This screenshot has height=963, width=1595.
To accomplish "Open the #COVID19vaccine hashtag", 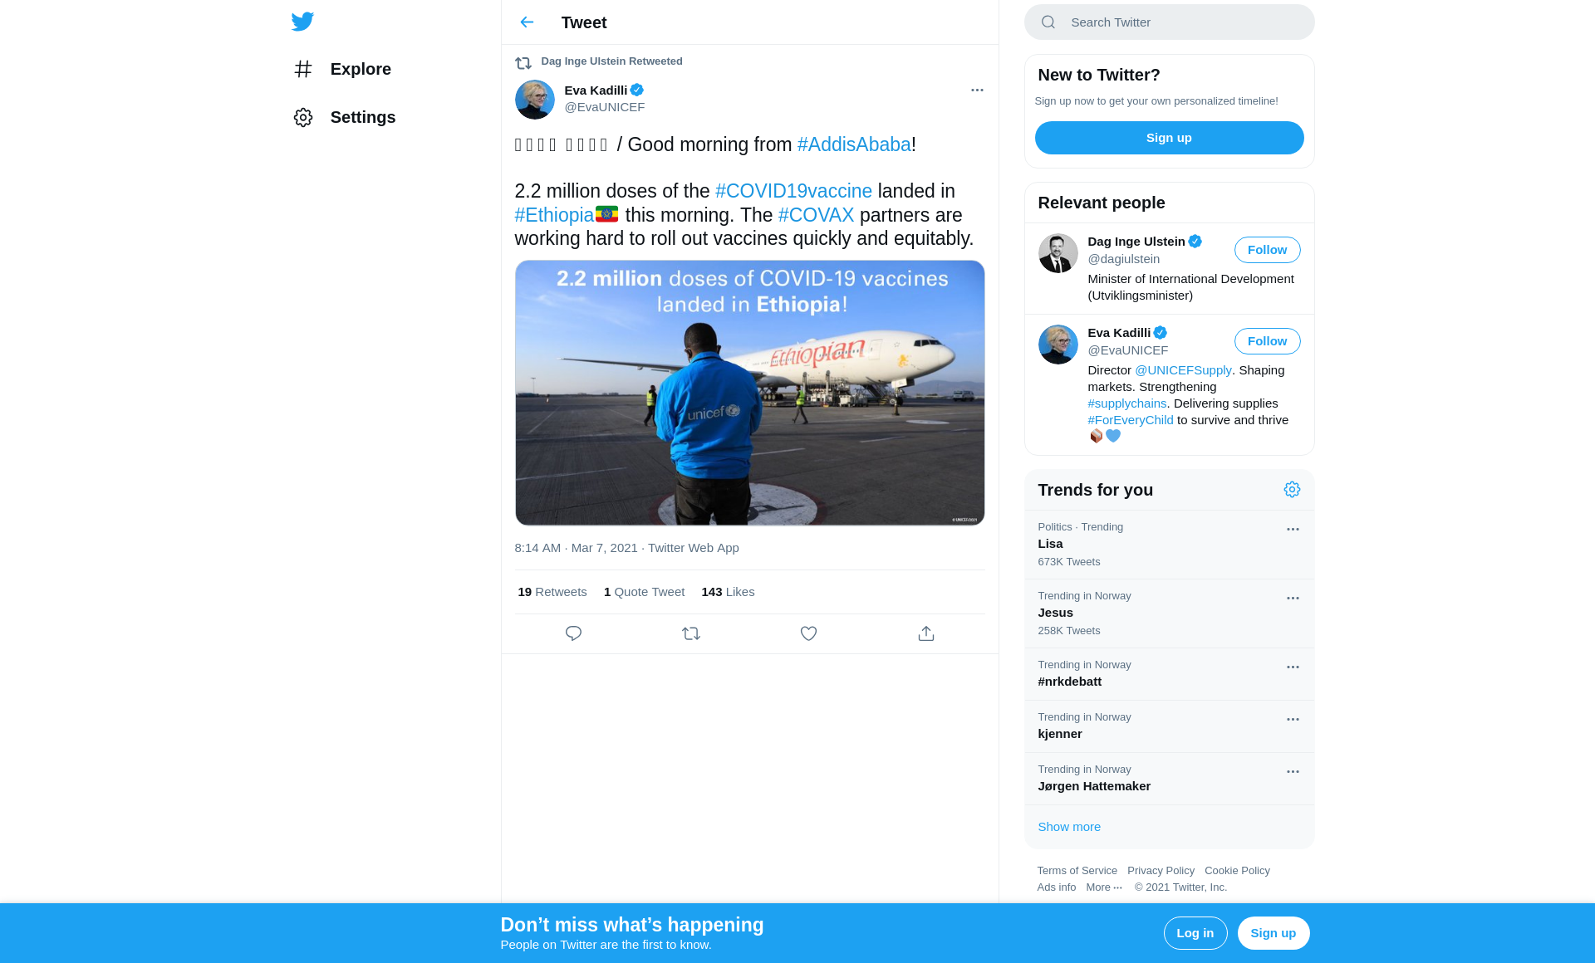I will 793,191.
